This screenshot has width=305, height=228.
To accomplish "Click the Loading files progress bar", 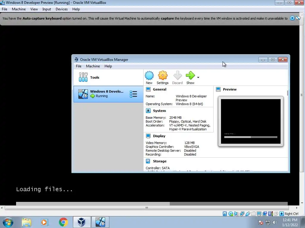I will point(152,203).
